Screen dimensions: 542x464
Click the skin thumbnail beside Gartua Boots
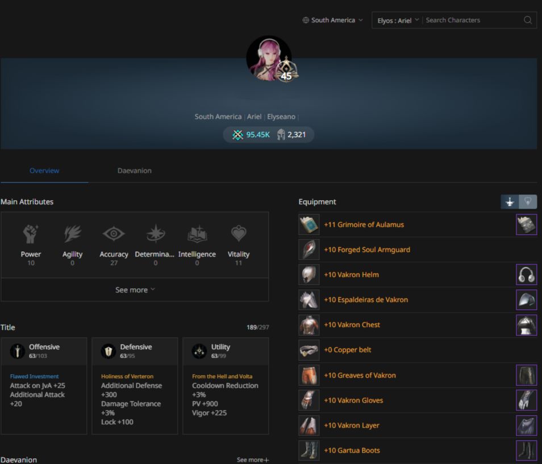coord(527,450)
